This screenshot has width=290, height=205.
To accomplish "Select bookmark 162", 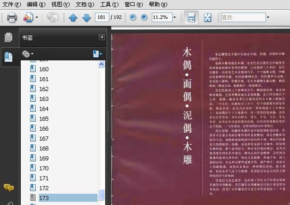I will [44, 89].
